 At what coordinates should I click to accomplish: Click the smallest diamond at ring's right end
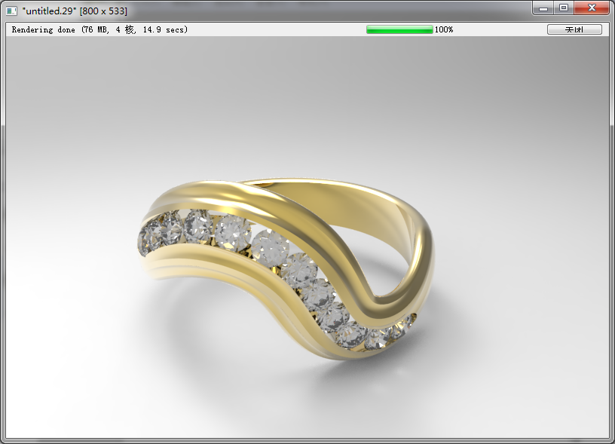coord(408,322)
